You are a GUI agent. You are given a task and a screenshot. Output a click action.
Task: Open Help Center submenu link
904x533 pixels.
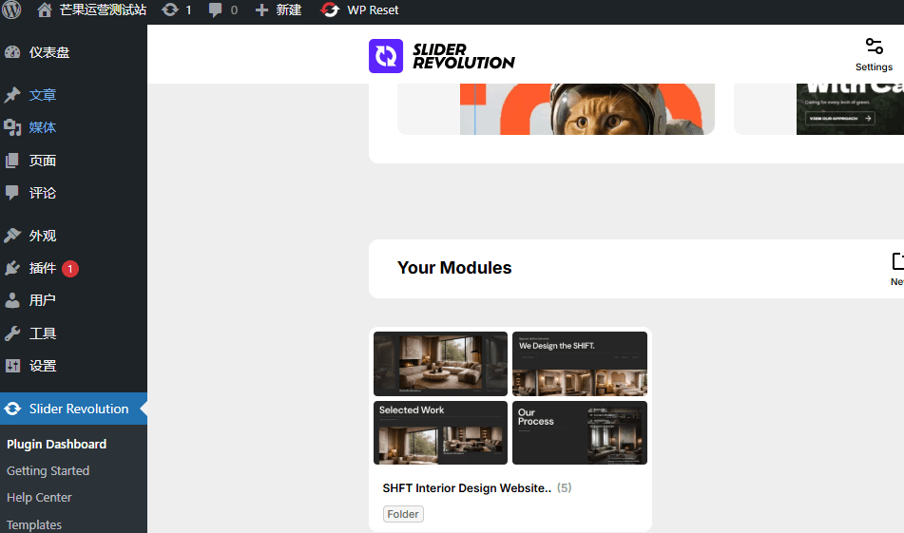[39, 497]
